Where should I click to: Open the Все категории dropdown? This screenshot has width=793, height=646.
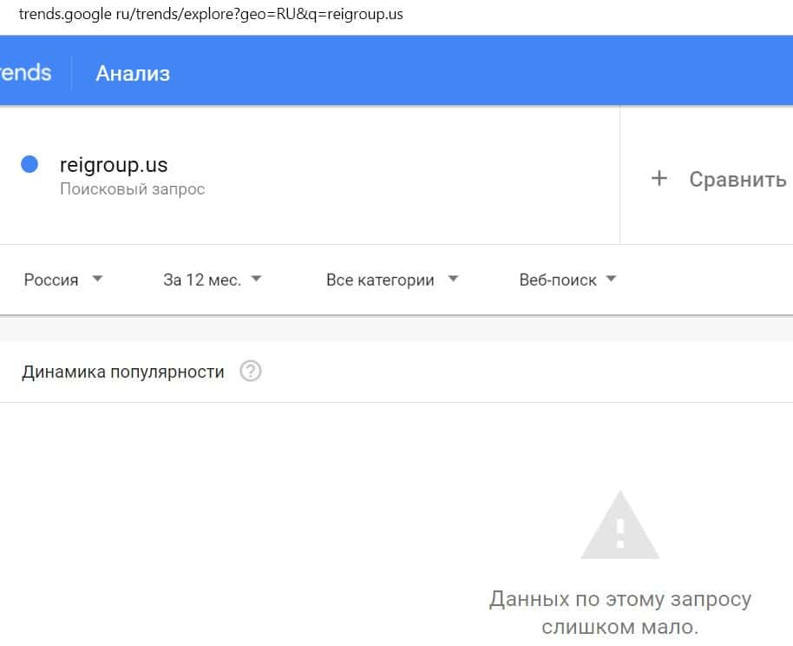click(391, 280)
